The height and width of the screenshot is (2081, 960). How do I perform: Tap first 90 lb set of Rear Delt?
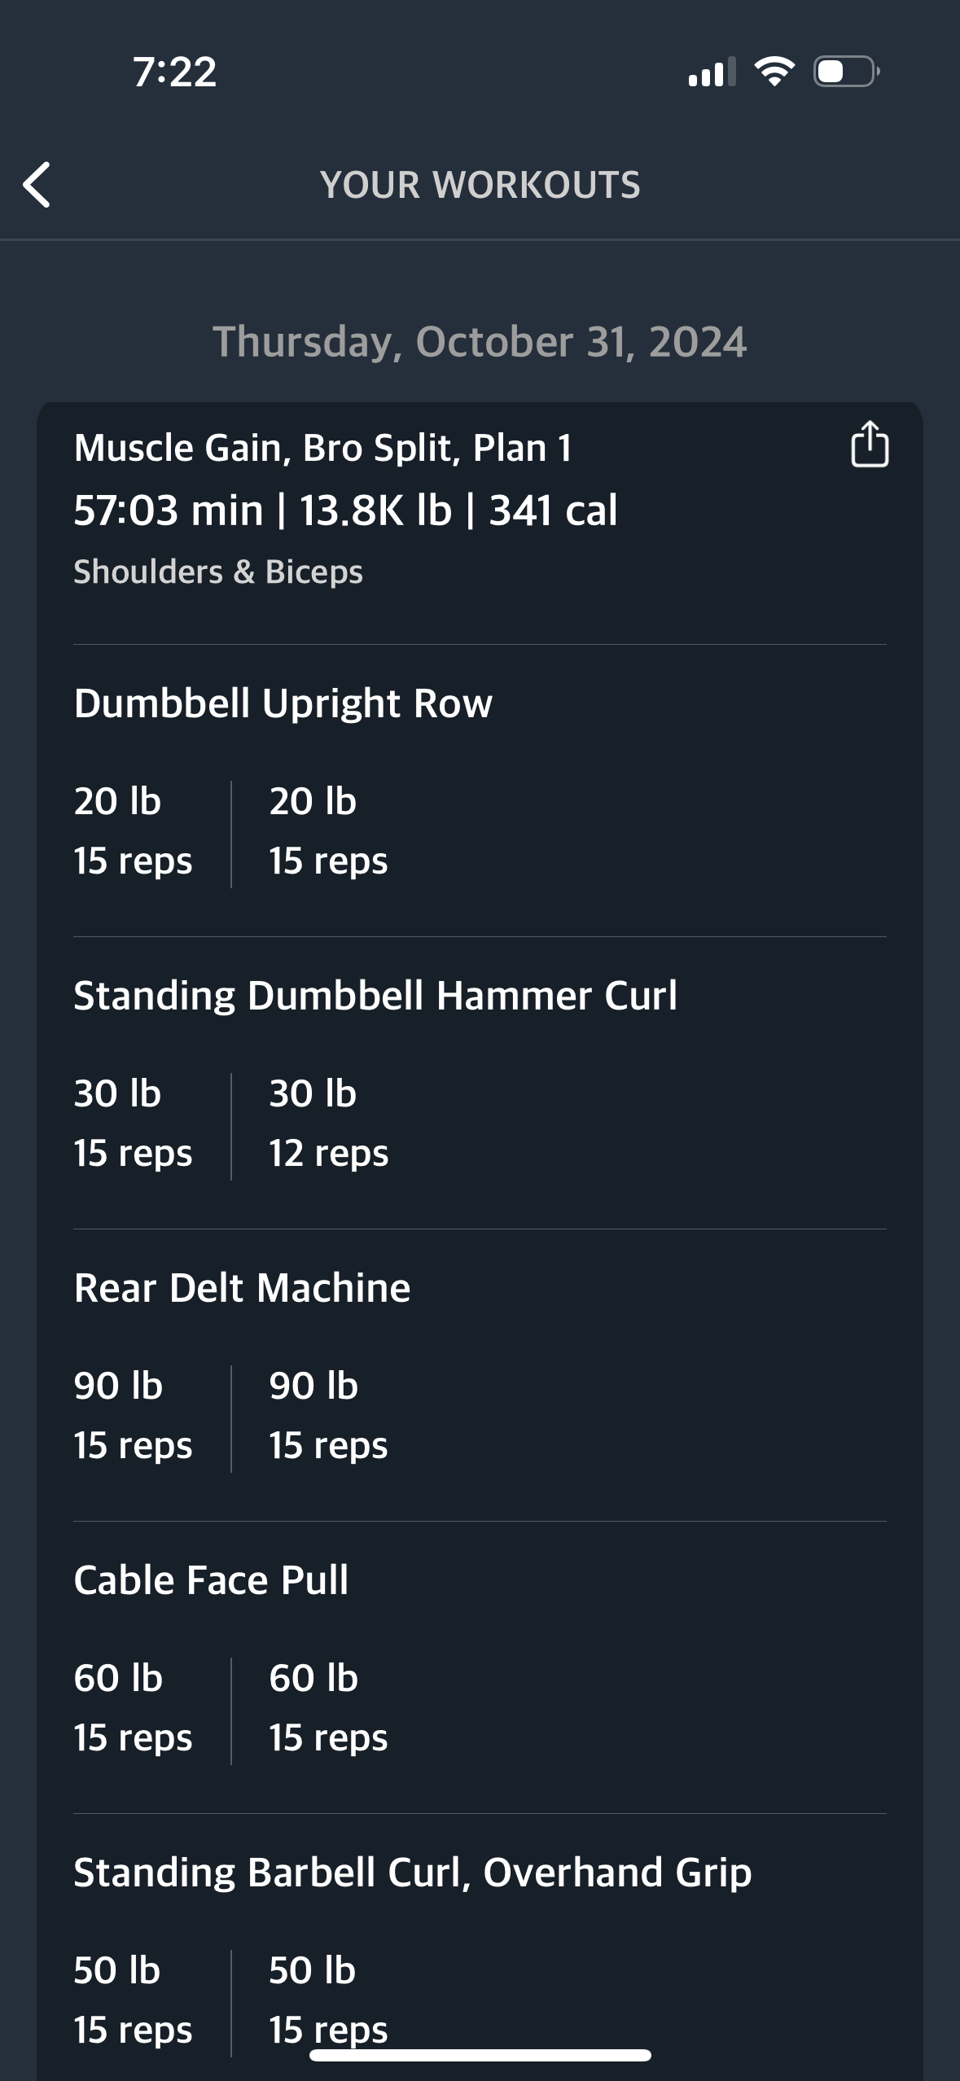click(134, 1416)
